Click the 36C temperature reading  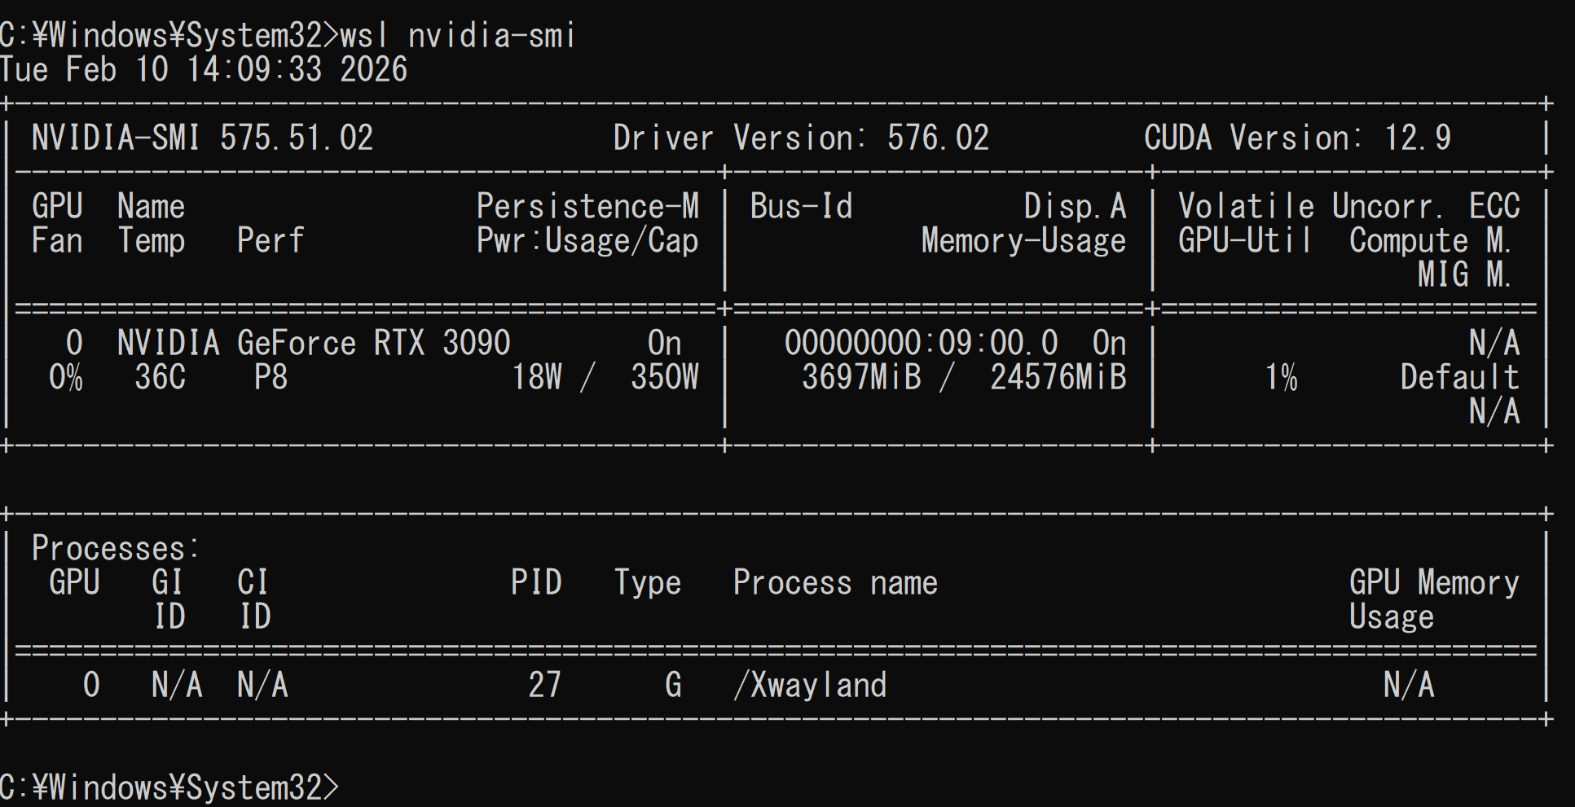(x=160, y=378)
